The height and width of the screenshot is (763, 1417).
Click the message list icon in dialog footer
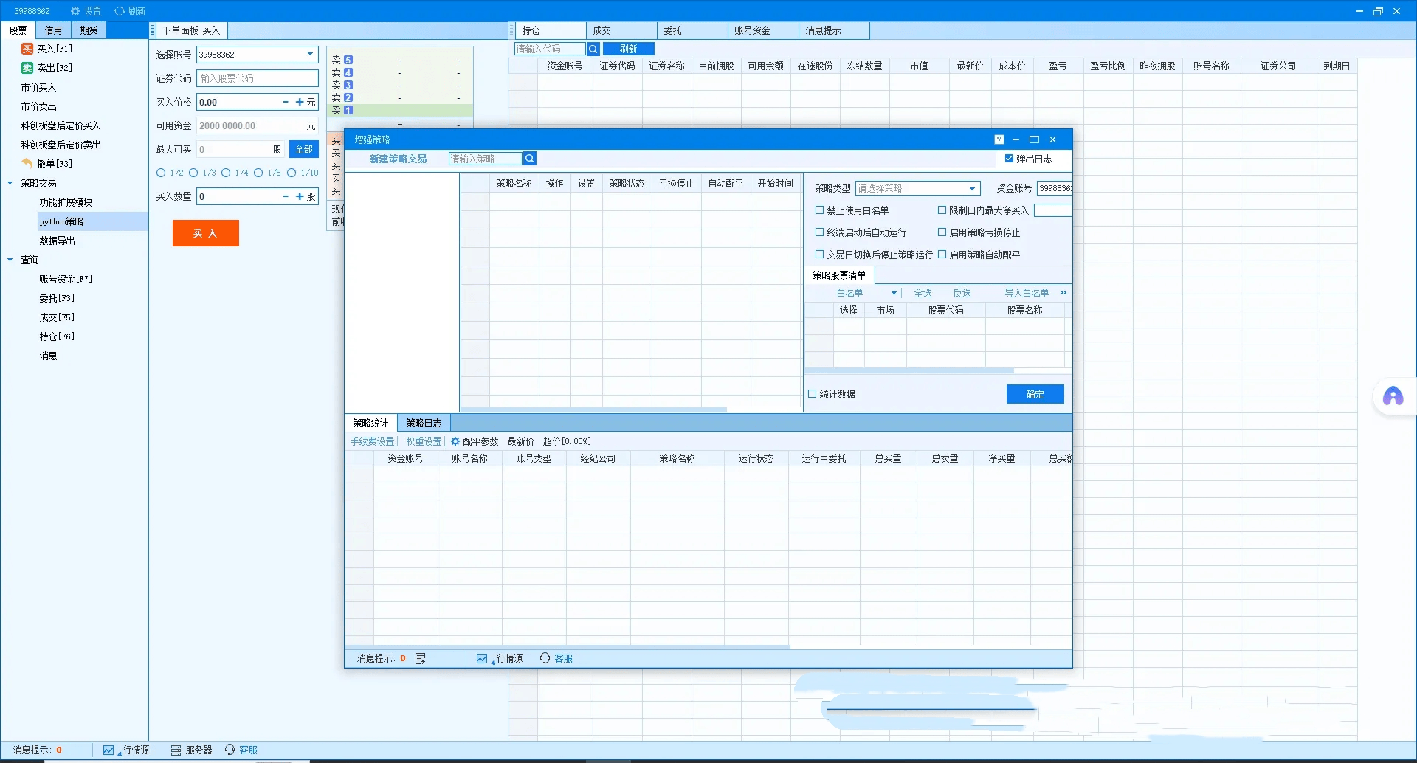click(x=421, y=658)
